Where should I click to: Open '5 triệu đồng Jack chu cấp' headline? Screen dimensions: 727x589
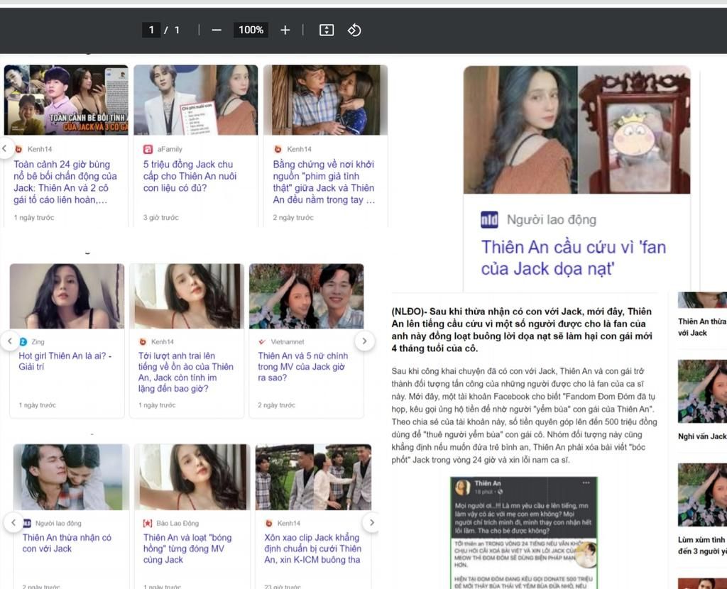190,176
